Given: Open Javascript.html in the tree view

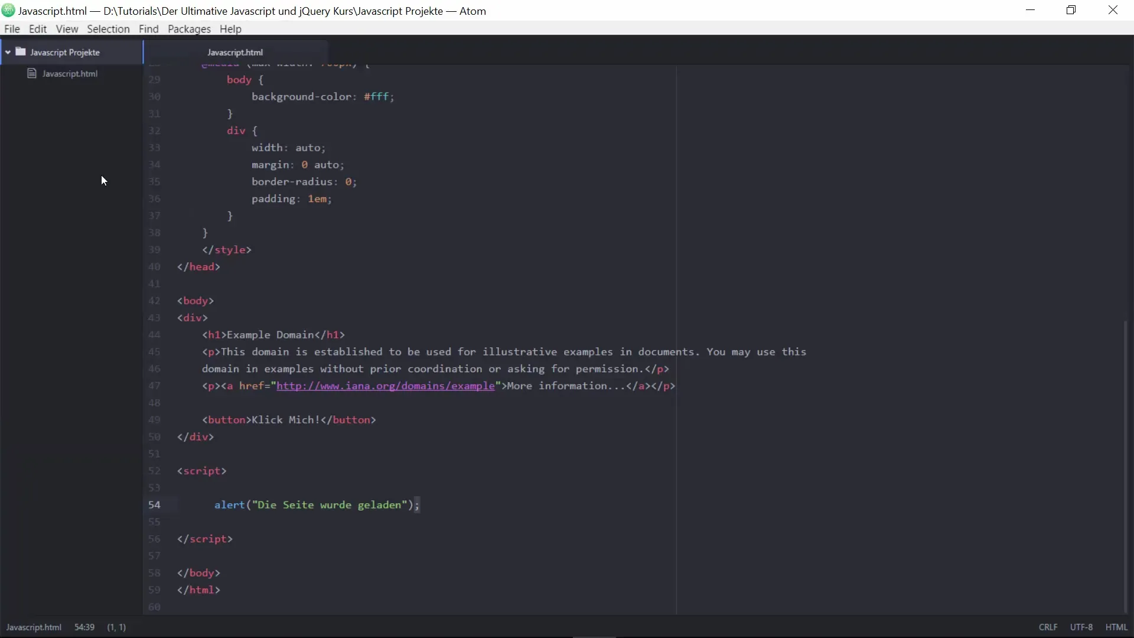Looking at the screenshot, I should 70,74.
